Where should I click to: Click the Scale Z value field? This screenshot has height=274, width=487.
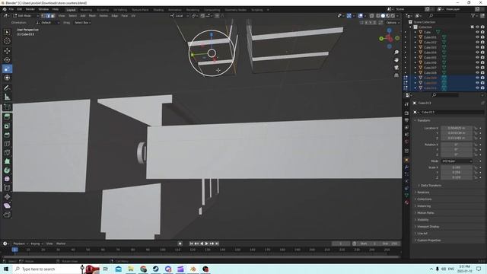pyautogui.click(x=457, y=177)
